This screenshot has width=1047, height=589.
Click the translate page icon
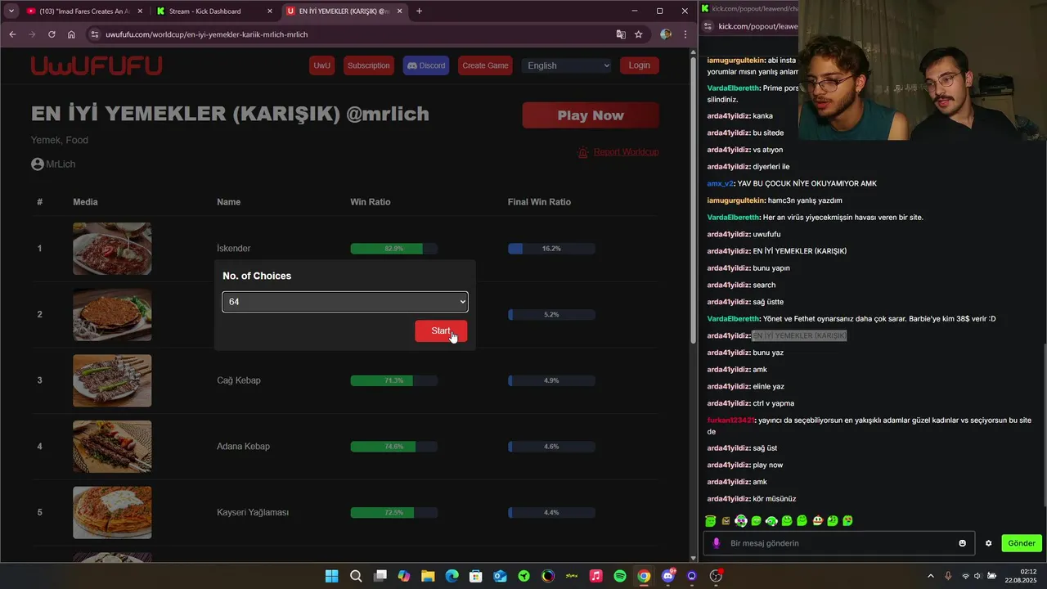[x=621, y=34]
